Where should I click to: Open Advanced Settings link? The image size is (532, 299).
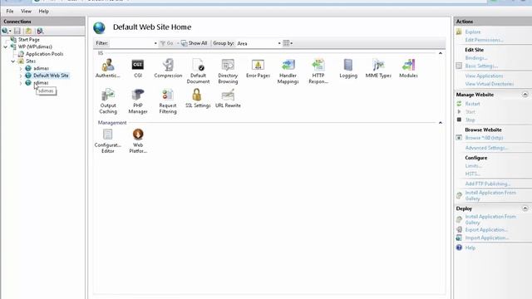pos(486,148)
